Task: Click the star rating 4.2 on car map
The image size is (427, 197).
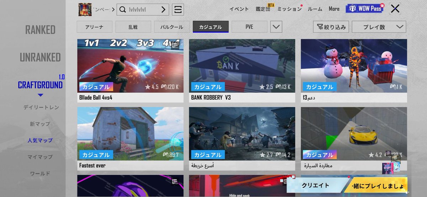Action: [x=376, y=155]
